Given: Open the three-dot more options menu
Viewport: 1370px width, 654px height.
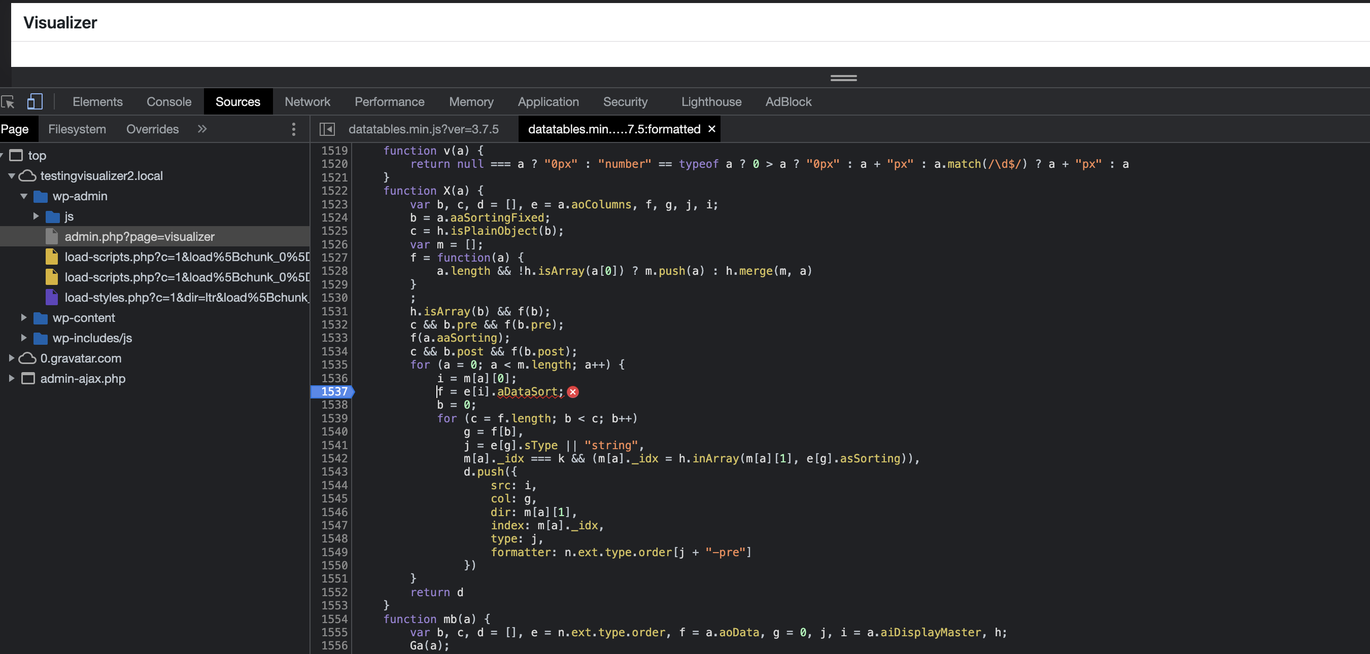Looking at the screenshot, I should pos(294,129).
